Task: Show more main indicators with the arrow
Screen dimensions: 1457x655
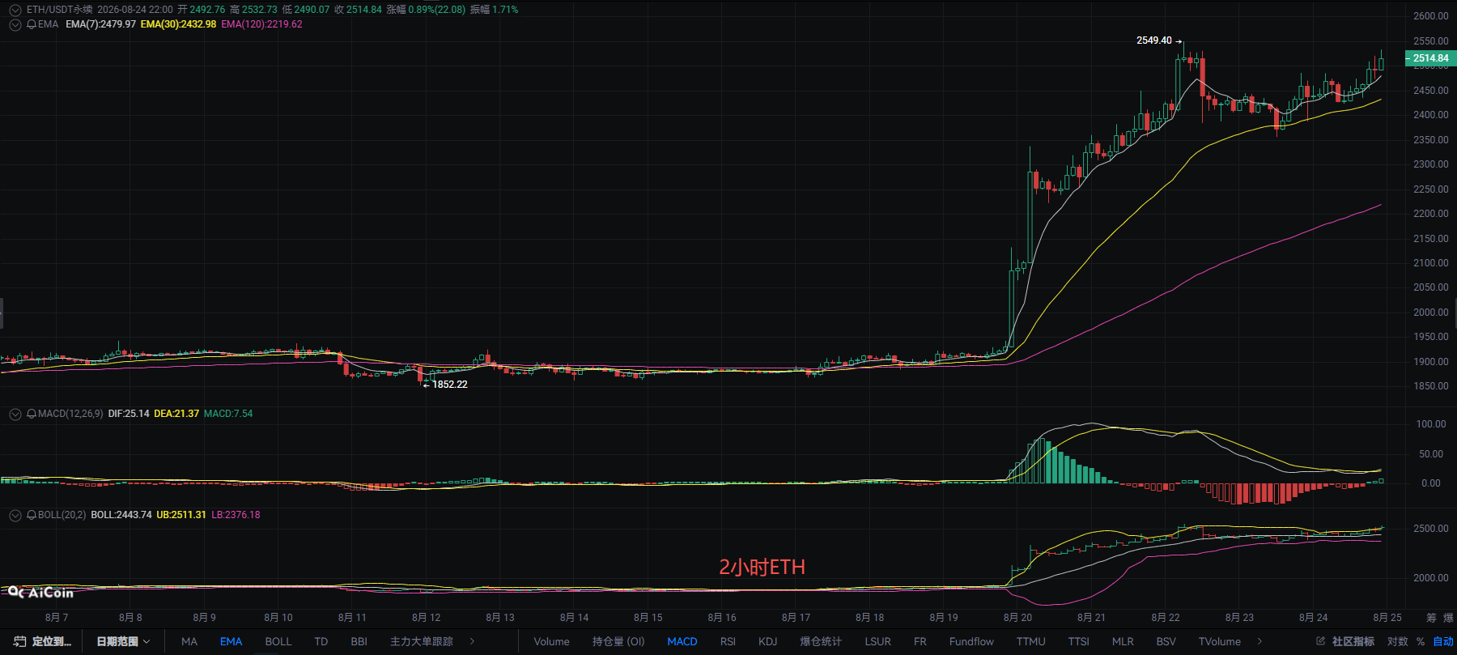Action: coord(473,641)
